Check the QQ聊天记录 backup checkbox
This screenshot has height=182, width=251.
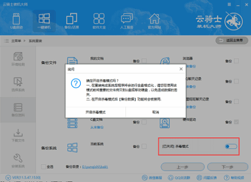point(236,81)
